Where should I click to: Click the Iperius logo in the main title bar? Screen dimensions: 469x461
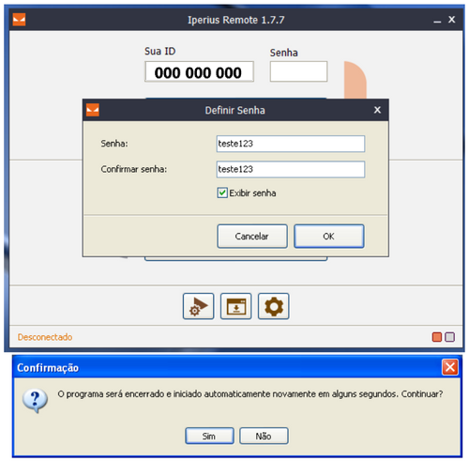tap(19, 20)
